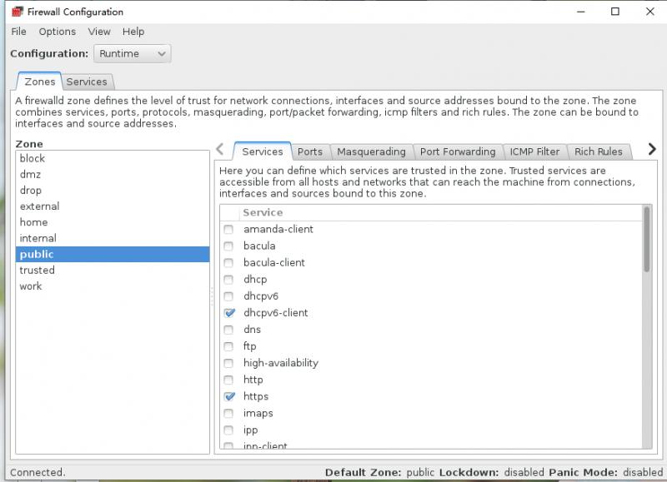
Task: Minimize the Firewall Configuration window
Action: (x=580, y=12)
